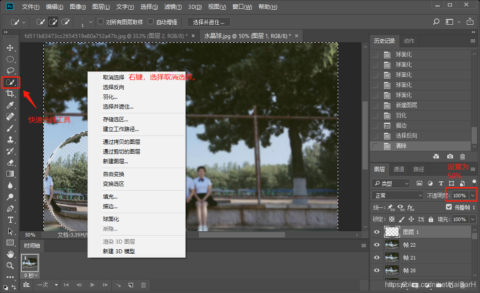Choose 羽化... from context menu

point(110,97)
